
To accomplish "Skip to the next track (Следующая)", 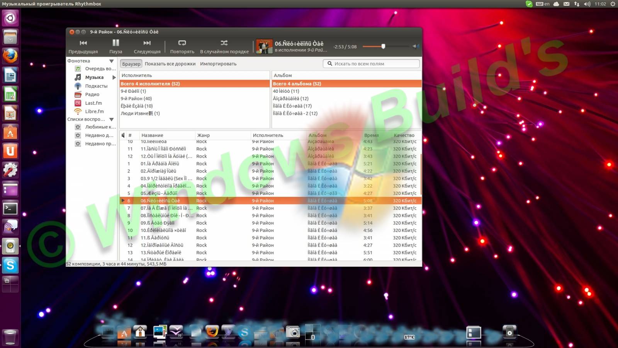I will pos(147,46).
